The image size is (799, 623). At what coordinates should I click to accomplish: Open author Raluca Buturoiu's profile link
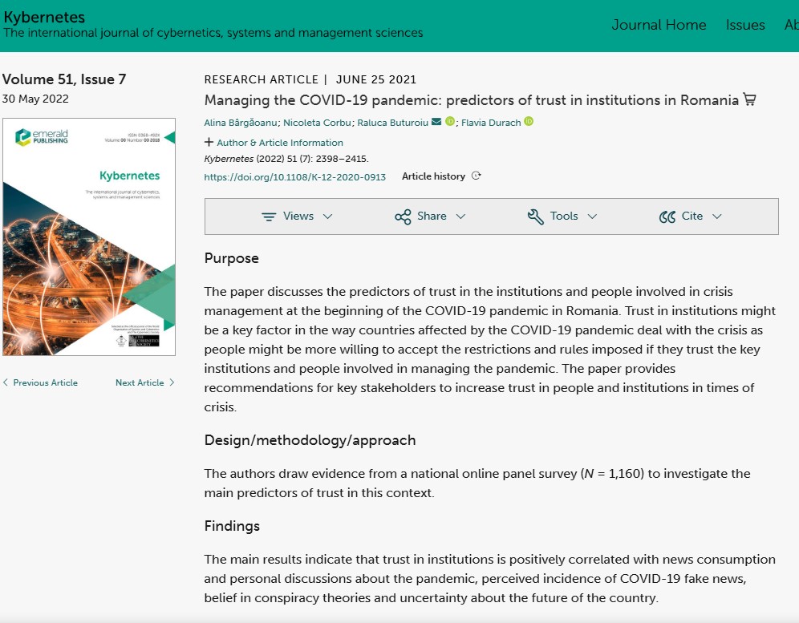393,123
